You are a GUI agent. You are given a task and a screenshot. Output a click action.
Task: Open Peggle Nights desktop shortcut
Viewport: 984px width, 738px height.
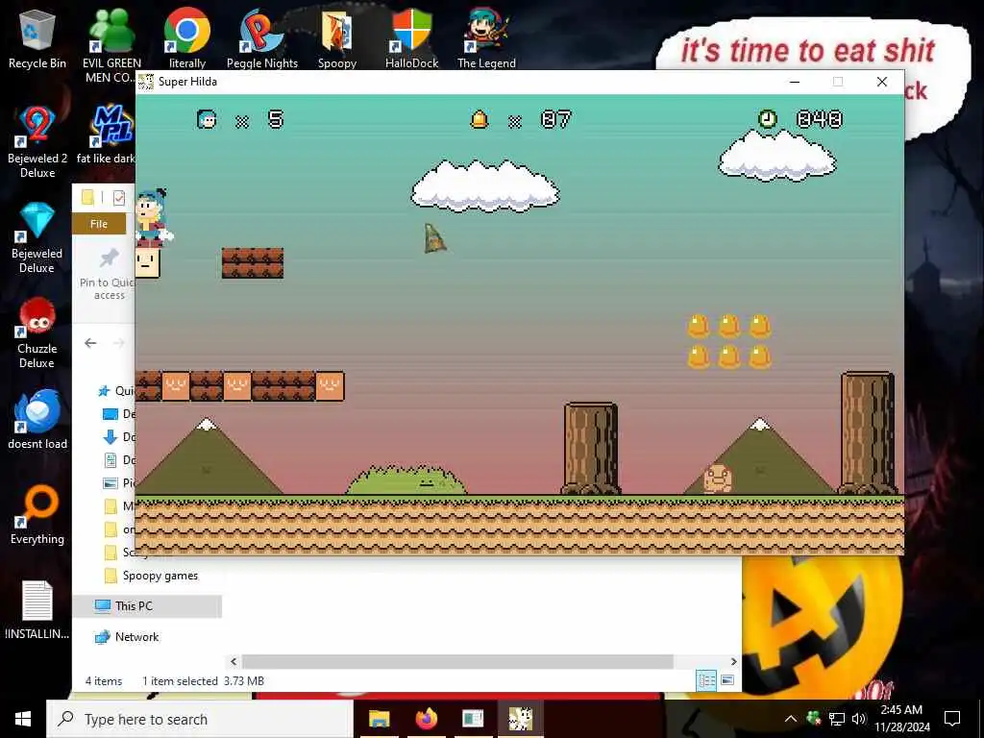(x=261, y=38)
